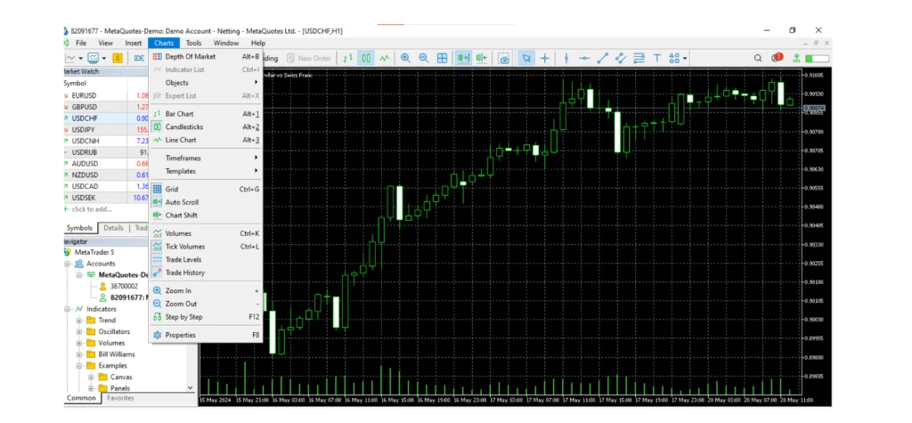Expand the Oscillators folder in Navigator
This screenshot has width=912, height=423.
(x=79, y=332)
